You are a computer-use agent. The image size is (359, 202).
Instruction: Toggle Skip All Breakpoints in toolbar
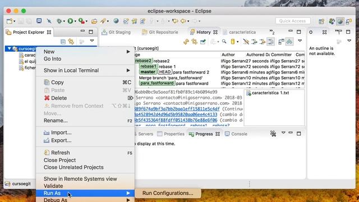(49, 21)
